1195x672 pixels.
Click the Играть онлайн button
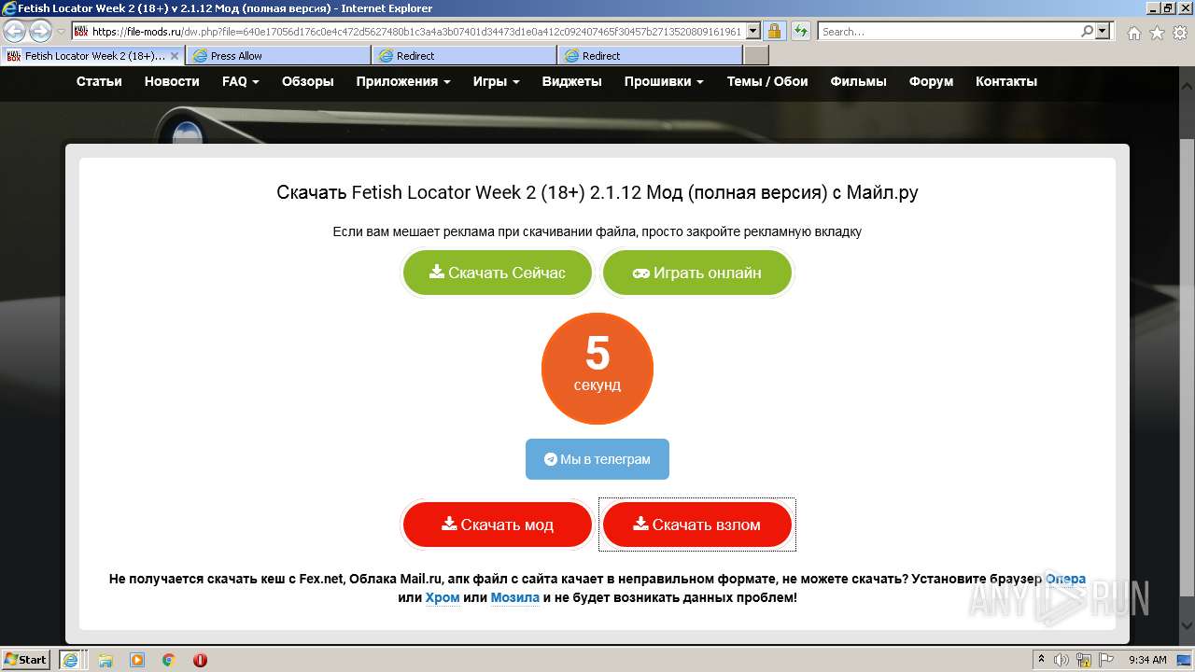coord(697,273)
